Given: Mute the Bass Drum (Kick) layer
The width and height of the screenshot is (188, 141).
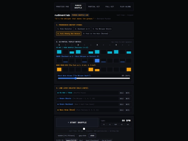Looking at the screenshot, I should click(x=127, y=110).
